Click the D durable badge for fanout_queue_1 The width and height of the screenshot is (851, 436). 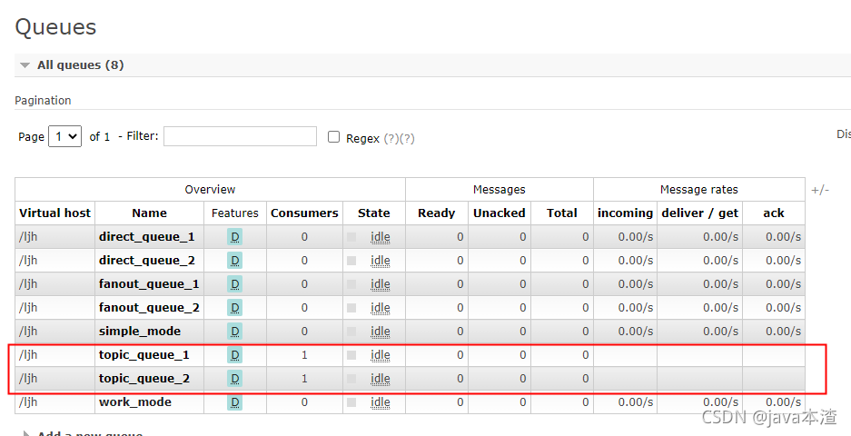pyautogui.click(x=234, y=284)
